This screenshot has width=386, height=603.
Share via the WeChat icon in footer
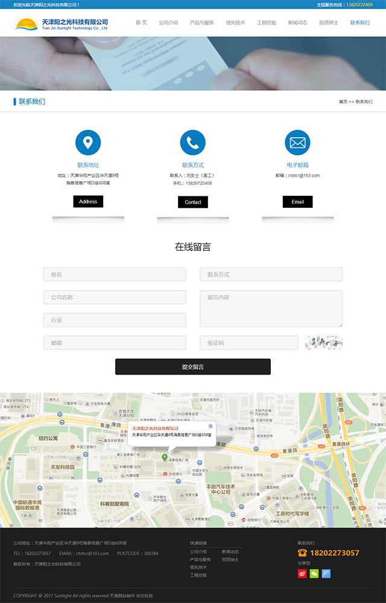(314, 573)
